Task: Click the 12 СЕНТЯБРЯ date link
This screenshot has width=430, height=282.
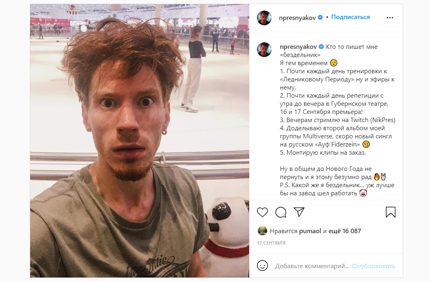Action: tap(271, 243)
